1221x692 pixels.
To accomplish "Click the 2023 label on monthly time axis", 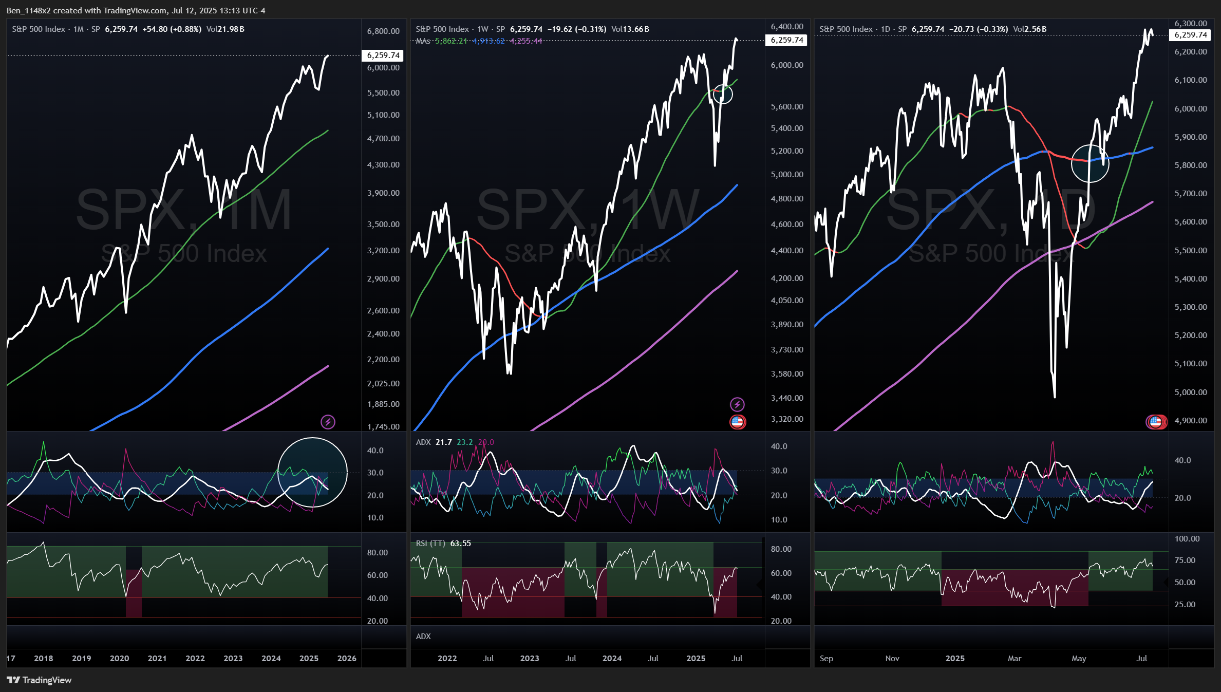I will [233, 658].
